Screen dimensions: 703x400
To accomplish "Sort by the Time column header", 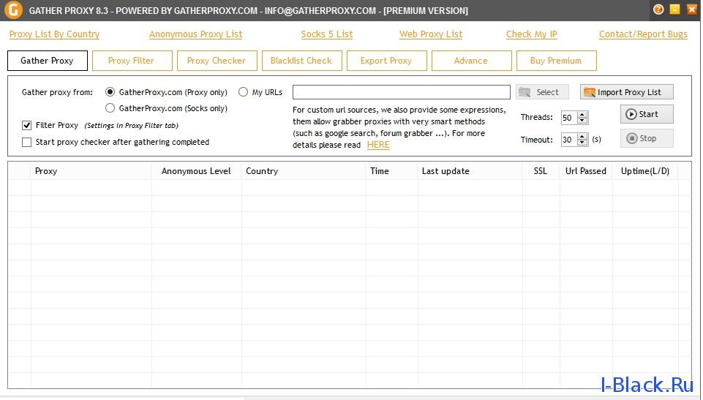I will (x=392, y=171).
